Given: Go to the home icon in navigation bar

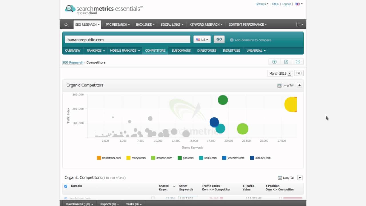Looking at the screenshot, I should 66,24.
